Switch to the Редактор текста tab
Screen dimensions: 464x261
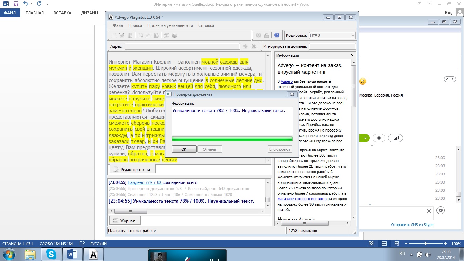tap(132, 169)
